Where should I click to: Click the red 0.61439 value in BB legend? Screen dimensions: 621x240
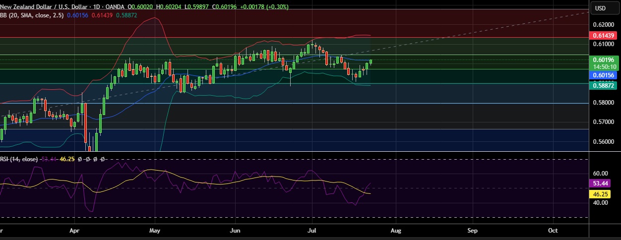101,15
